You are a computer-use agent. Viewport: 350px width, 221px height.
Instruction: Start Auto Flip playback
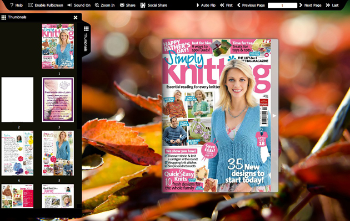tap(206, 5)
